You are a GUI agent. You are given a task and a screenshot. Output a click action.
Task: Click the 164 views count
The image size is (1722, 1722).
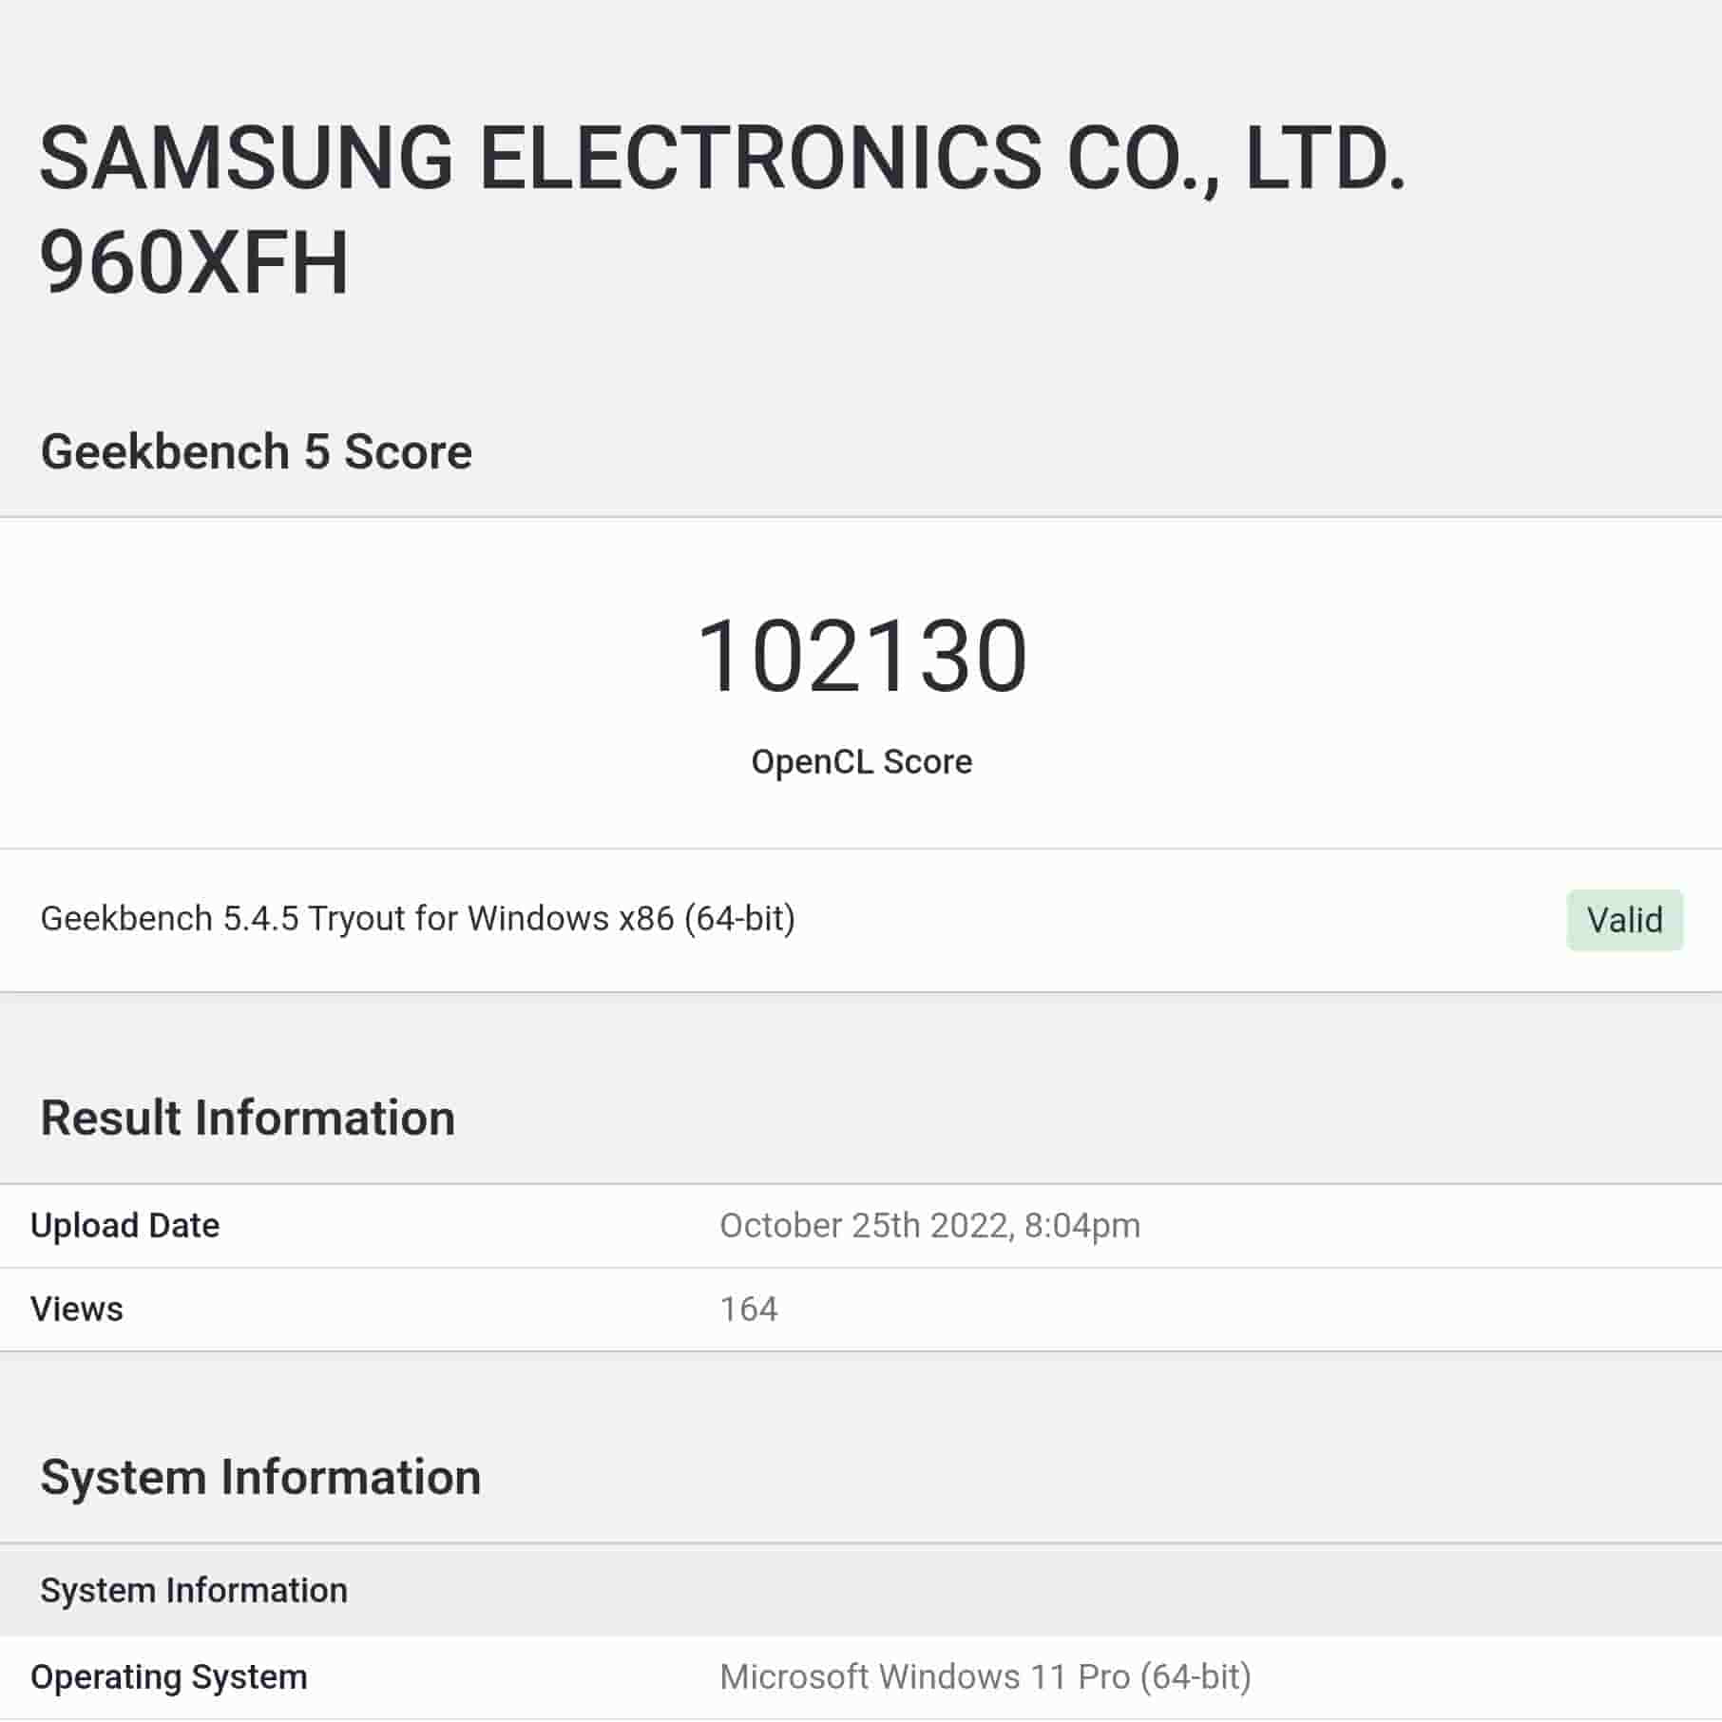coord(749,1310)
